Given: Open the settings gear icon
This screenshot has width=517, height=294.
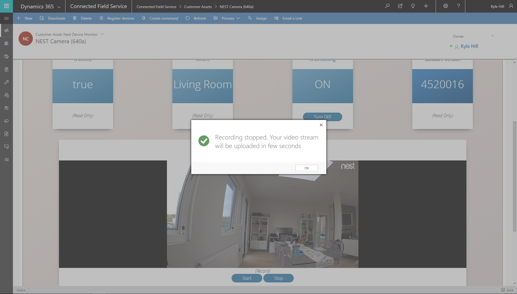Looking at the screenshot, I should click(x=446, y=6).
